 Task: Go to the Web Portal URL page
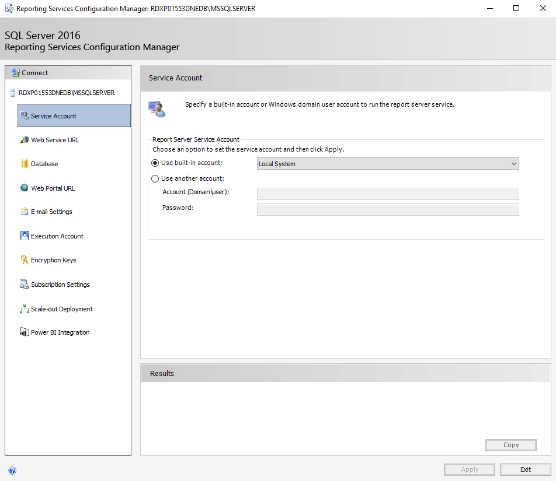pos(53,188)
